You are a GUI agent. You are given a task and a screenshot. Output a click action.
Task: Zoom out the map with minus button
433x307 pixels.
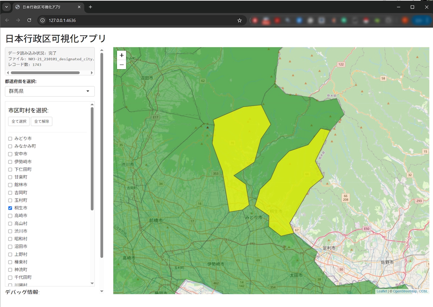tap(121, 65)
